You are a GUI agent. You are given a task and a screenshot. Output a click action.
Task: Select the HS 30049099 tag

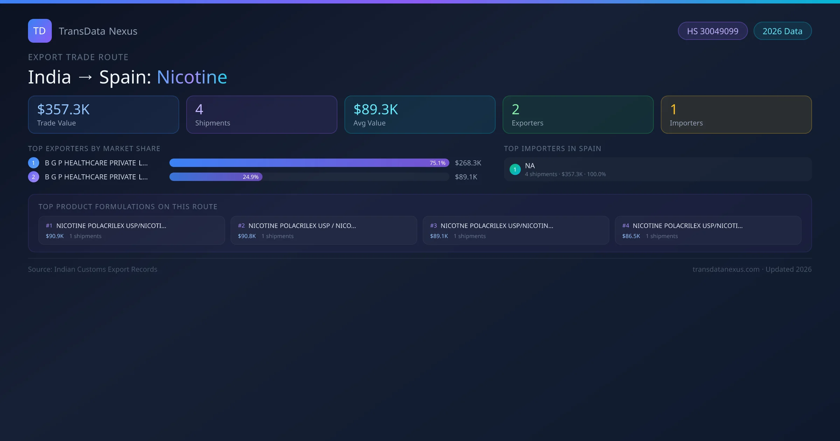point(713,31)
